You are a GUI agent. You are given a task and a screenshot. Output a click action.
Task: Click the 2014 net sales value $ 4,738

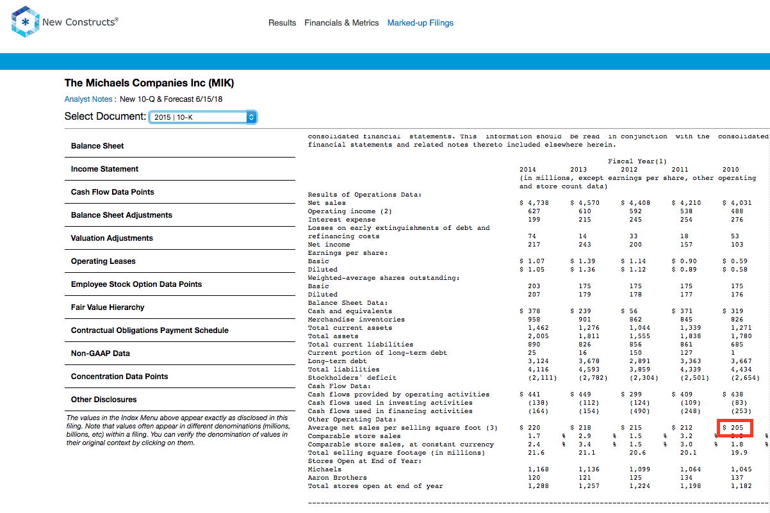pyautogui.click(x=535, y=203)
